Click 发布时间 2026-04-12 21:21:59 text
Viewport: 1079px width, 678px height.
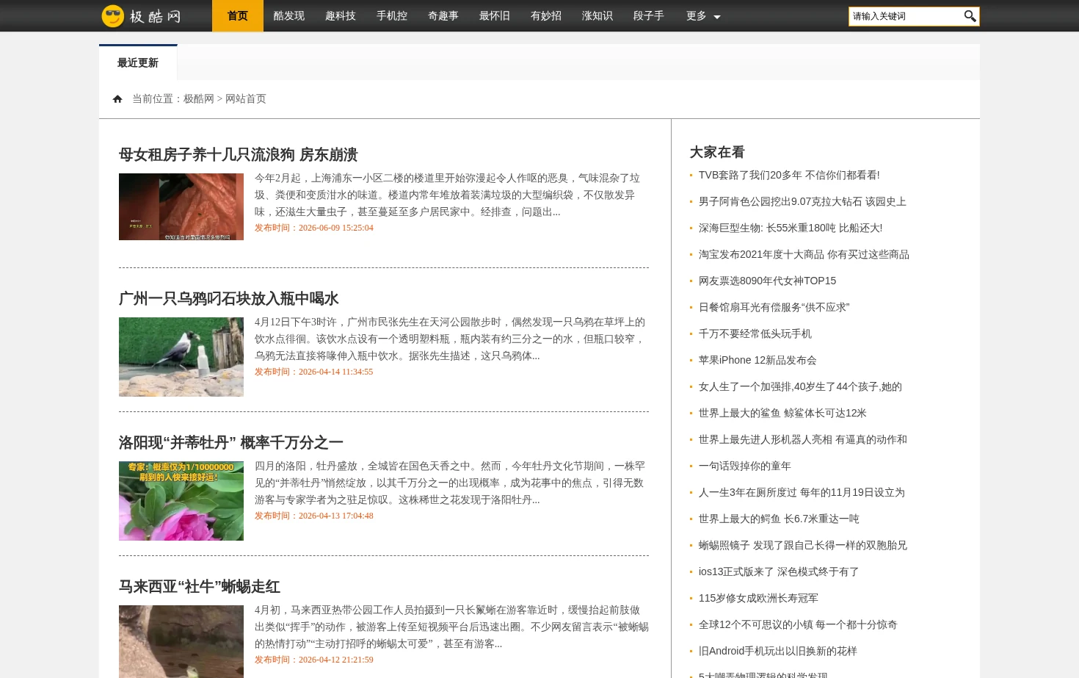coord(314,660)
